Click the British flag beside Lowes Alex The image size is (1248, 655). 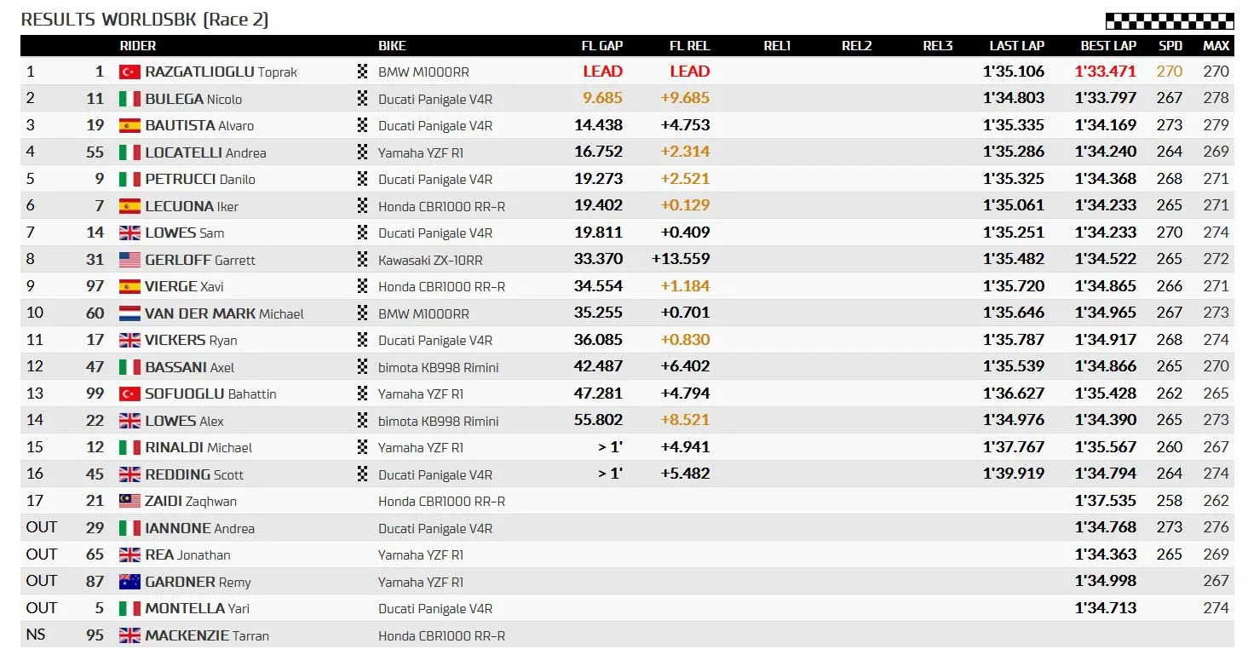pos(129,421)
